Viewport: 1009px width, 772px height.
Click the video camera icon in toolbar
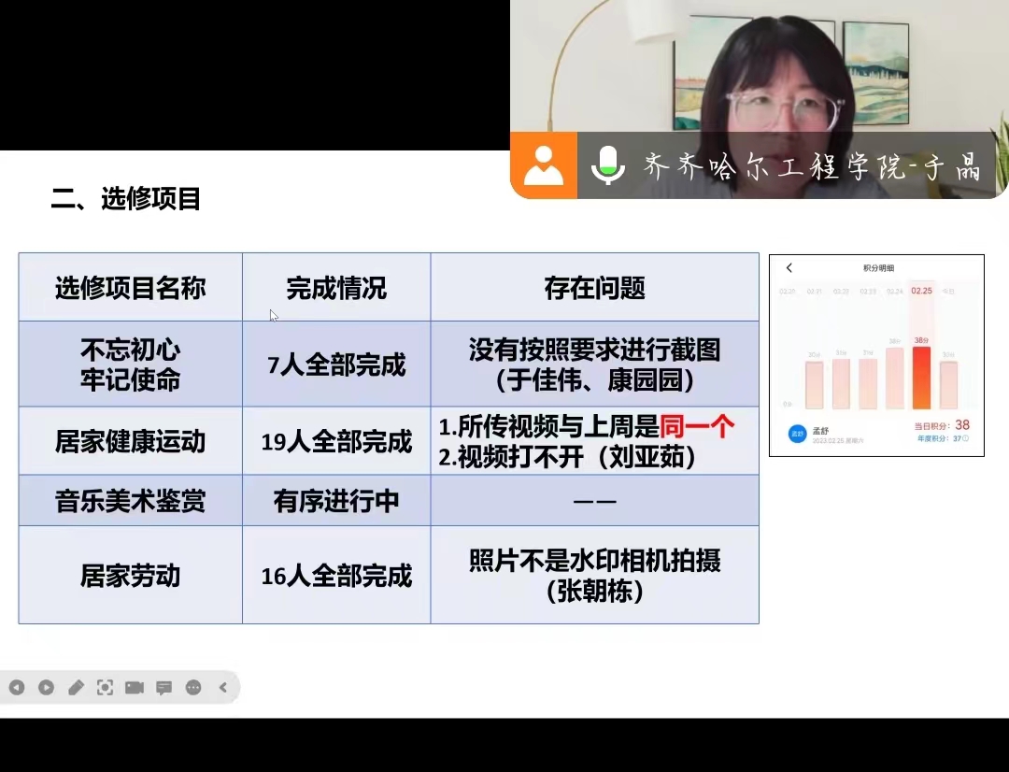point(135,688)
